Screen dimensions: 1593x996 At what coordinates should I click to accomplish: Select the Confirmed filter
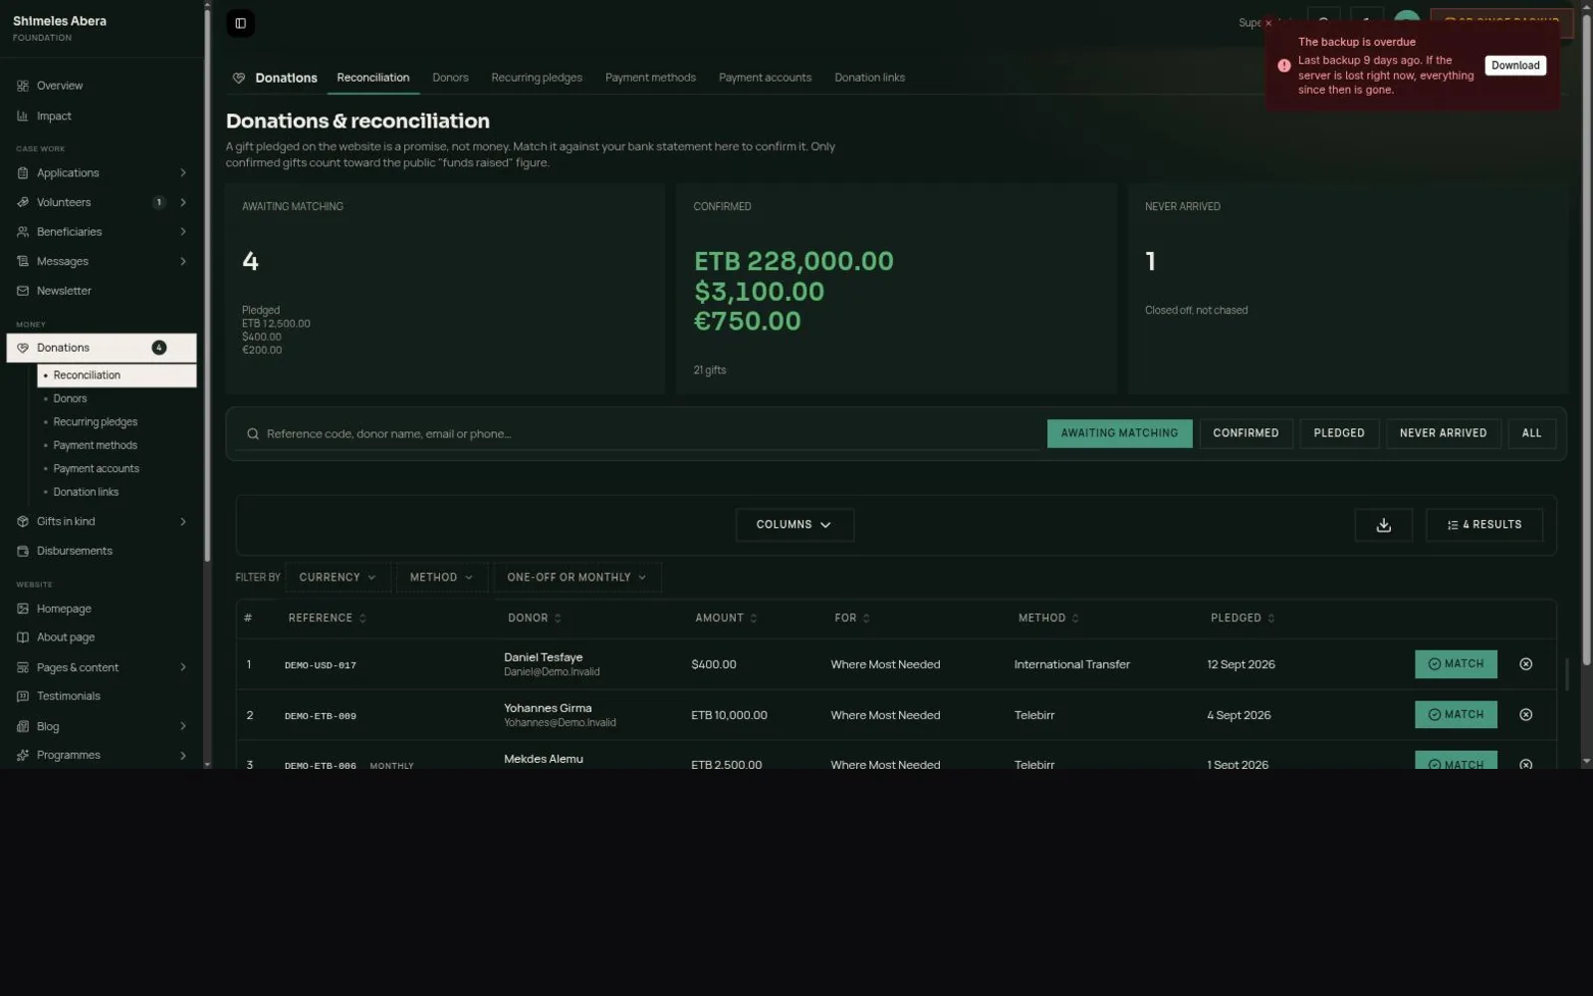(x=1246, y=433)
